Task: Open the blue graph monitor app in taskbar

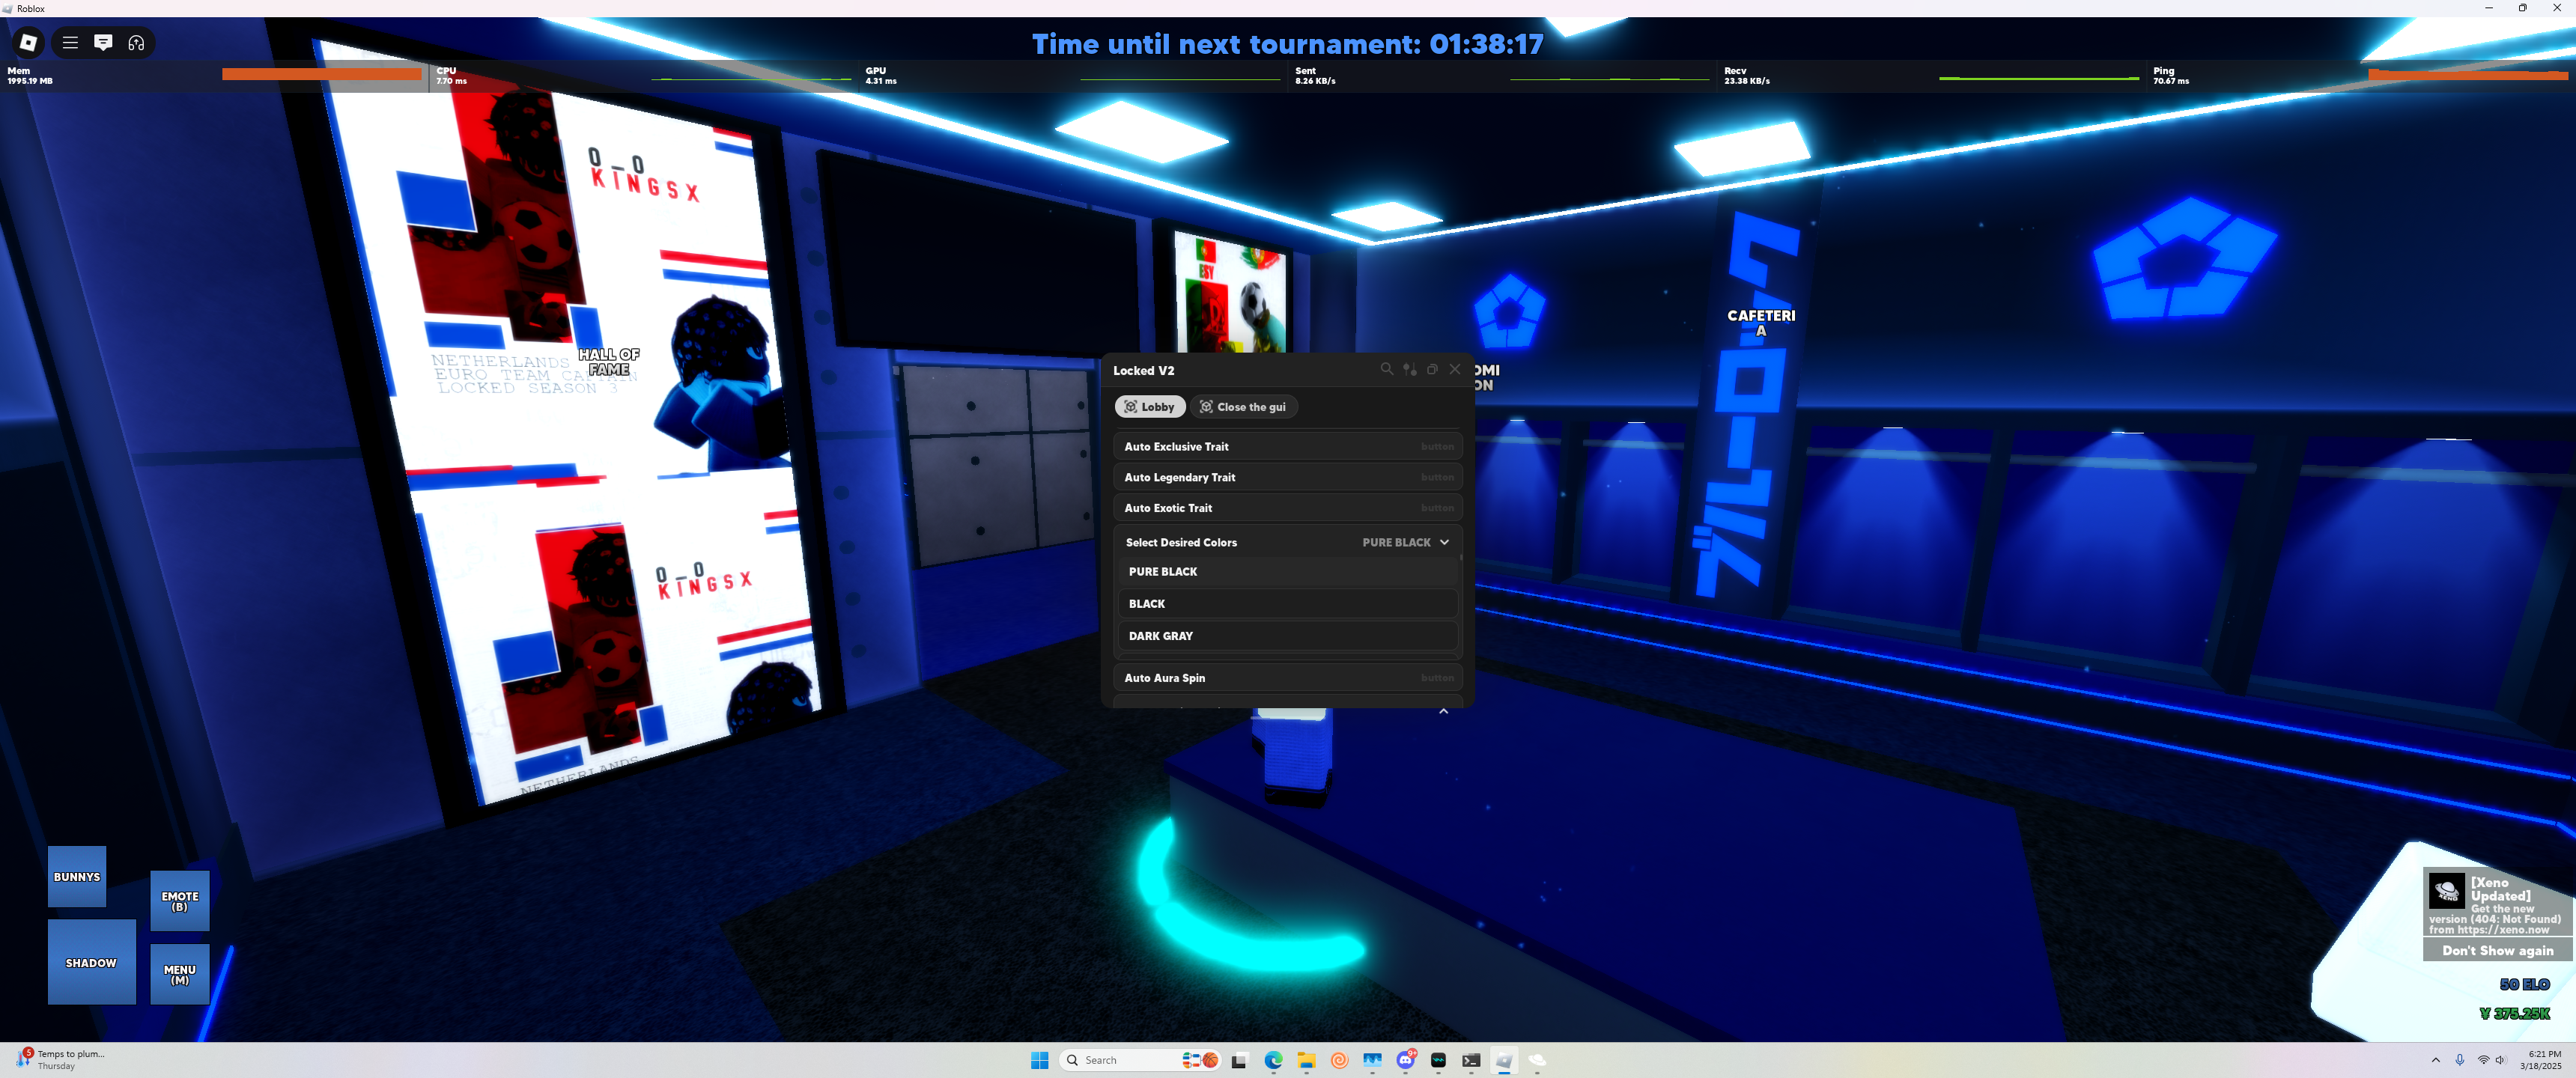Action: [1372, 1060]
